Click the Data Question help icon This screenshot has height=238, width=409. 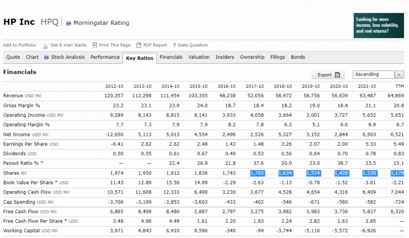click(x=174, y=45)
